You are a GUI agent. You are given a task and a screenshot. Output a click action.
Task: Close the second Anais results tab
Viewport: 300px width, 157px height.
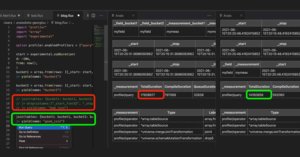[241, 15]
